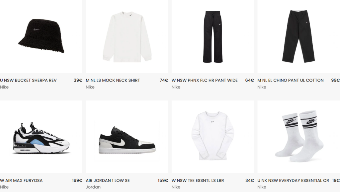Select M NL EL CHINO PANT UL COTTON title
The image size is (340, 192).
(x=290, y=80)
